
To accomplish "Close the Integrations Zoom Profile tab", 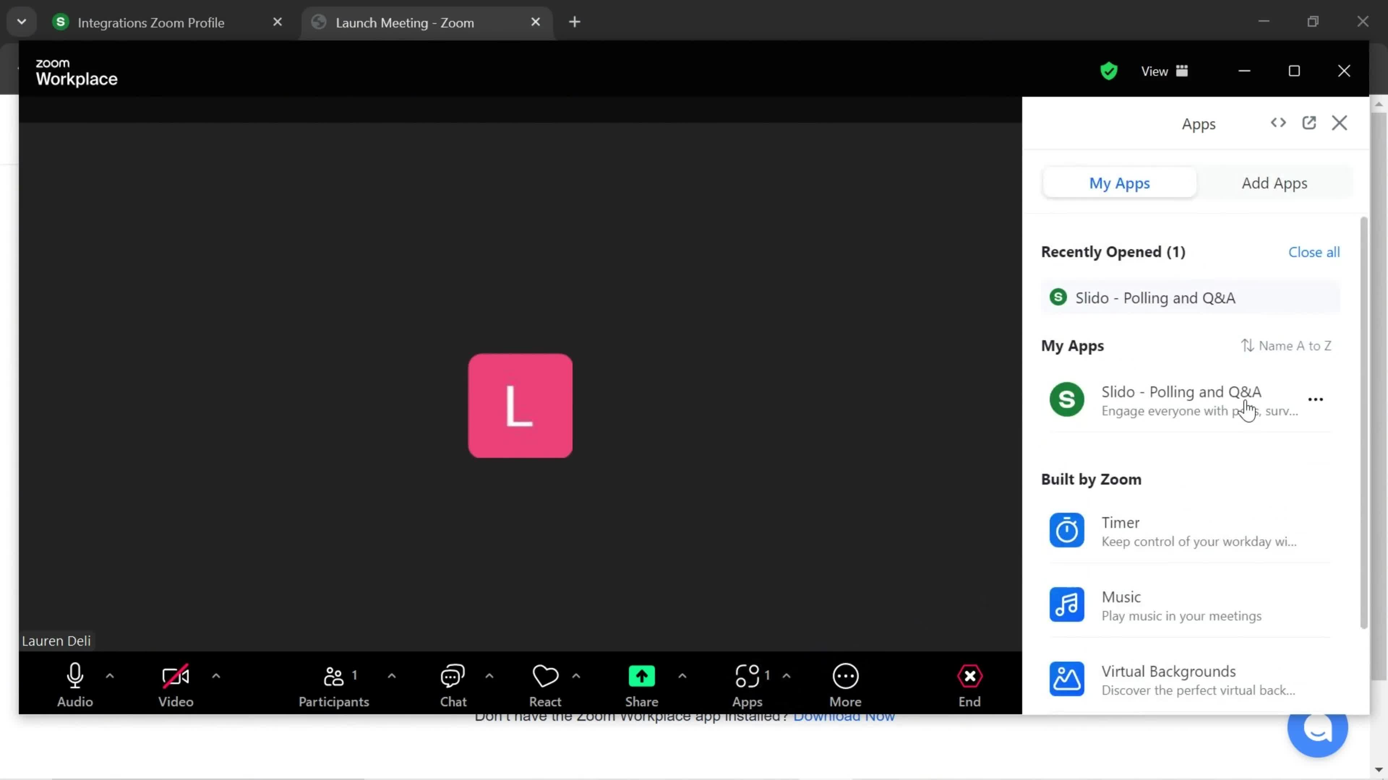I will click(x=278, y=22).
